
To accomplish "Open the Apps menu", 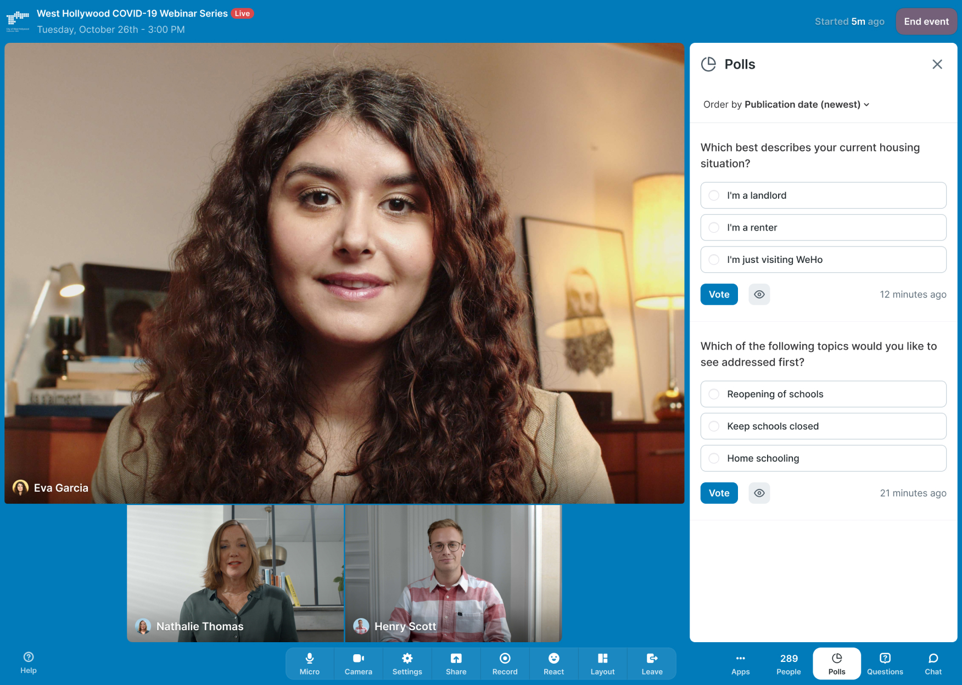I will (x=740, y=664).
